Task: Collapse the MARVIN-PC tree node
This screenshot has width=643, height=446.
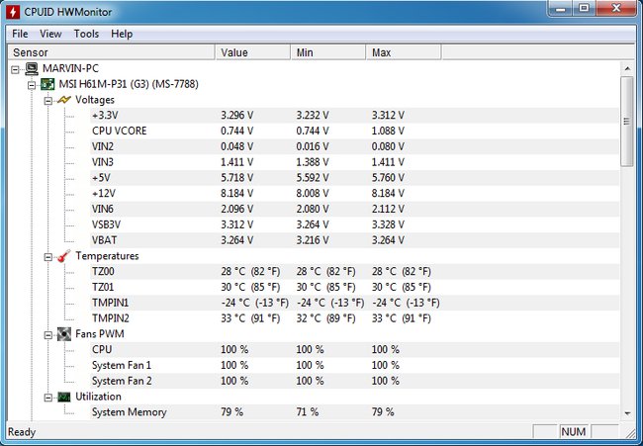Action: (x=15, y=69)
